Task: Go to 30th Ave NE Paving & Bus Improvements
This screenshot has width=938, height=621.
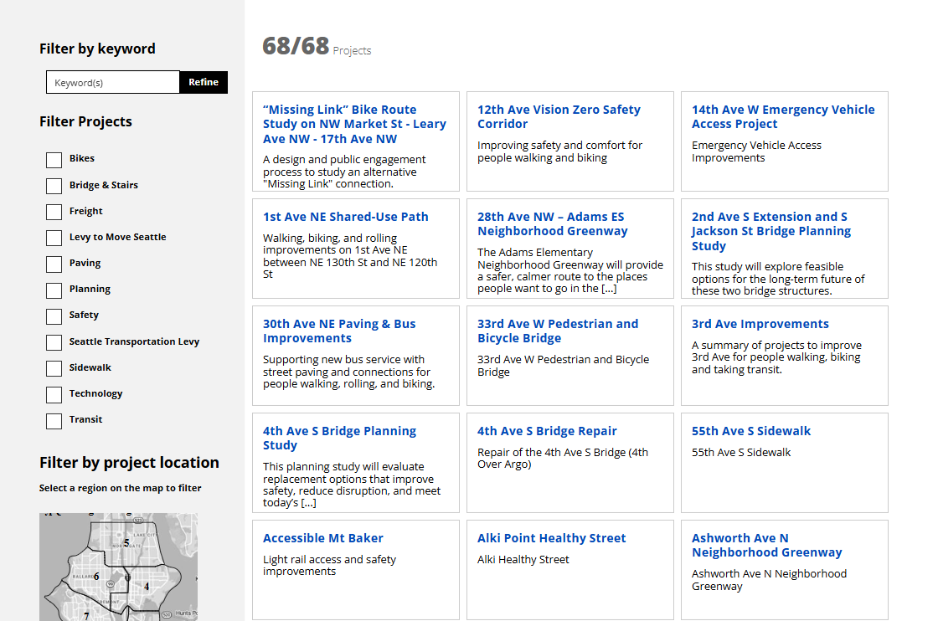Action: point(339,331)
